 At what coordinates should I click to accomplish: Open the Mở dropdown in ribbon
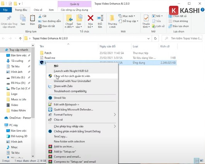(157, 16)
